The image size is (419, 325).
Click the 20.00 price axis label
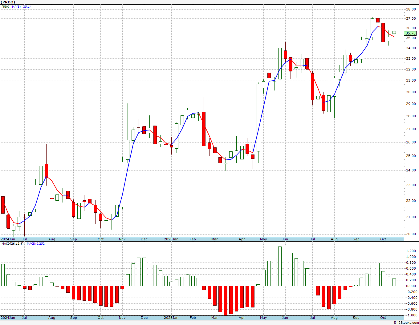tap(411, 234)
